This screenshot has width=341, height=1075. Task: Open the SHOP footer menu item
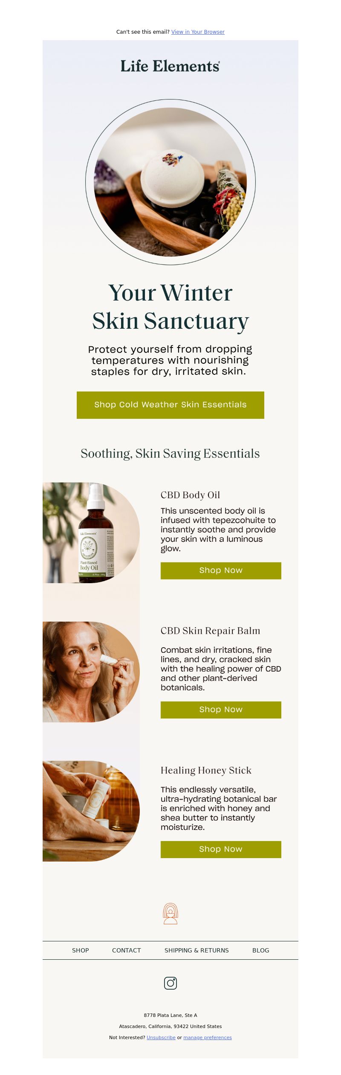pos(81,950)
